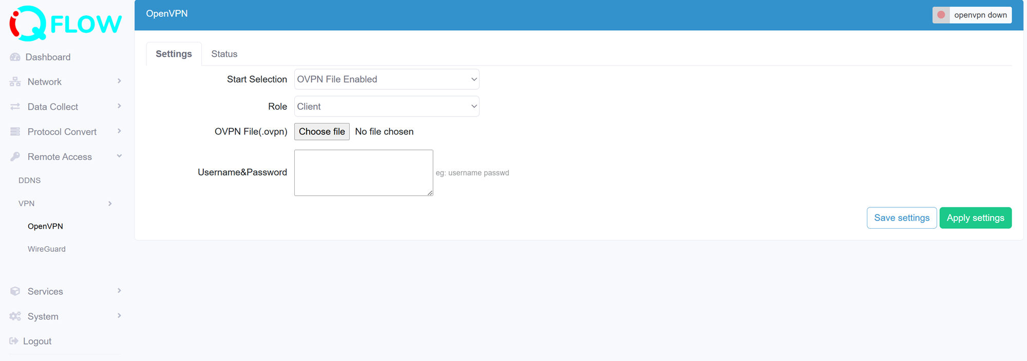Switch to the Status tab
The image size is (1027, 361).
click(224, 54)
